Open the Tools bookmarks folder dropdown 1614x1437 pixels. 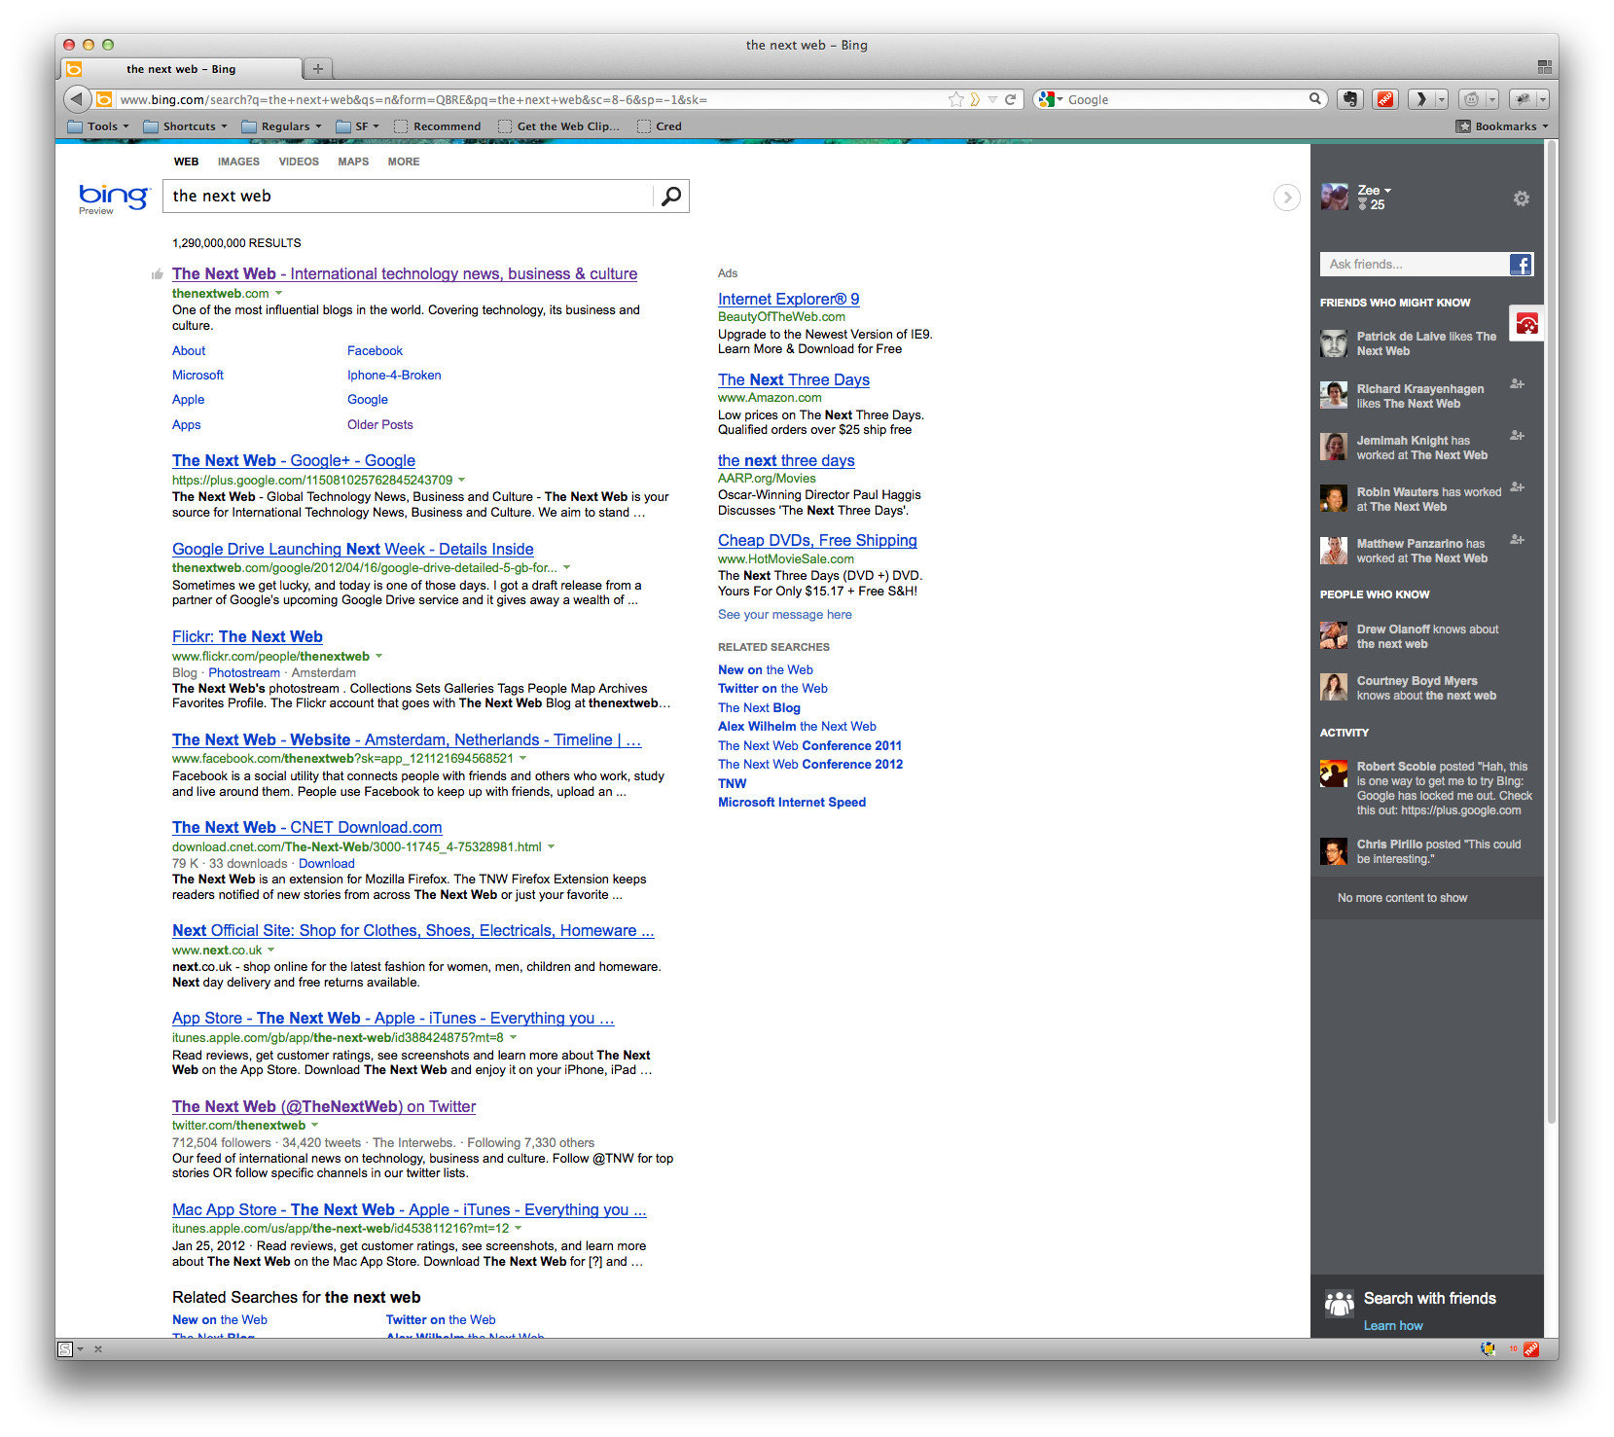tap(98, 126)
